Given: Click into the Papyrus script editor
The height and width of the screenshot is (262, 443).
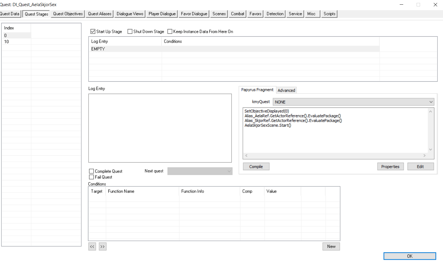Looking at the screenshot, I should tap(335, 130).
